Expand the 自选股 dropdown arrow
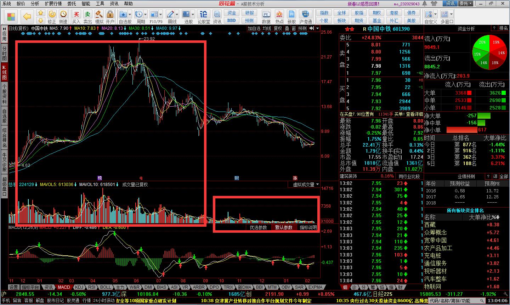The width and height of the screenshot is (510, 305). [130, 15]
